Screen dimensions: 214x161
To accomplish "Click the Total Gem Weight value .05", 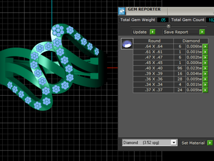I will (163, 20).
